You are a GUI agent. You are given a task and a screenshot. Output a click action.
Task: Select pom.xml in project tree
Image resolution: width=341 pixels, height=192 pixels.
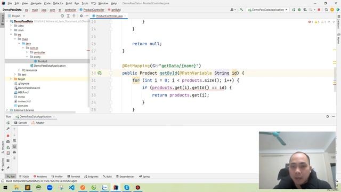pos(21,106)
